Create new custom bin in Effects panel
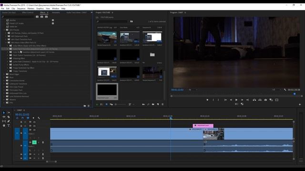Viewport: 305px width, 171px height. tap(85, 106)
